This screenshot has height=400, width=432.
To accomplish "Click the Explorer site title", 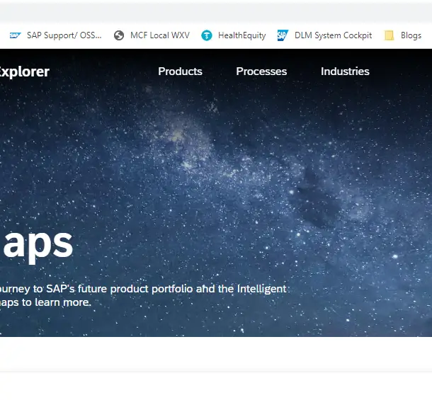I will pos(25,72).
